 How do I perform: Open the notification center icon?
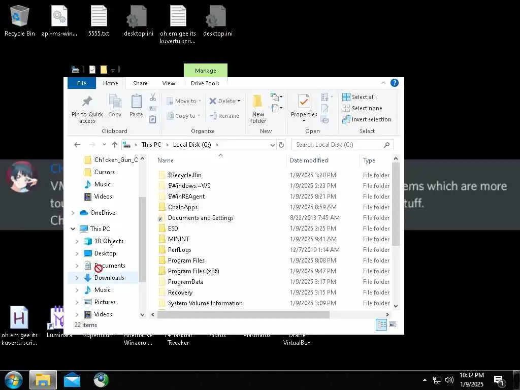pos(499,380)
